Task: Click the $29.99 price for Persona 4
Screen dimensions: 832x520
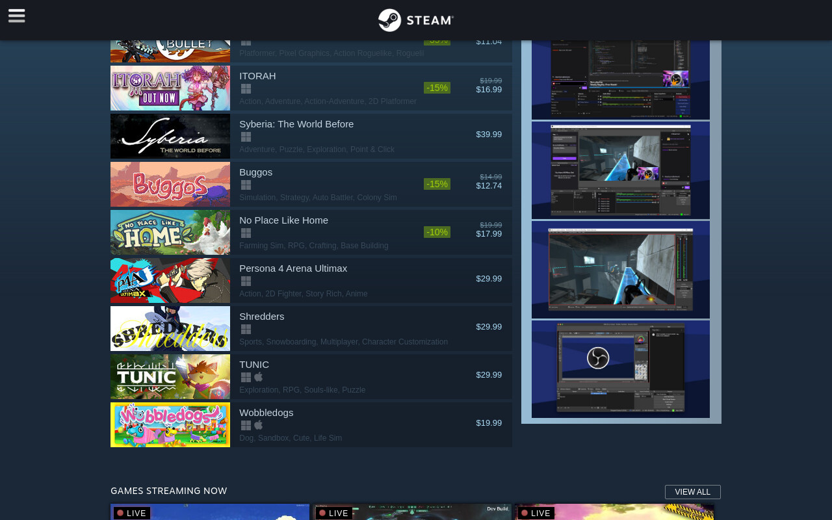Action: point(489,279)
